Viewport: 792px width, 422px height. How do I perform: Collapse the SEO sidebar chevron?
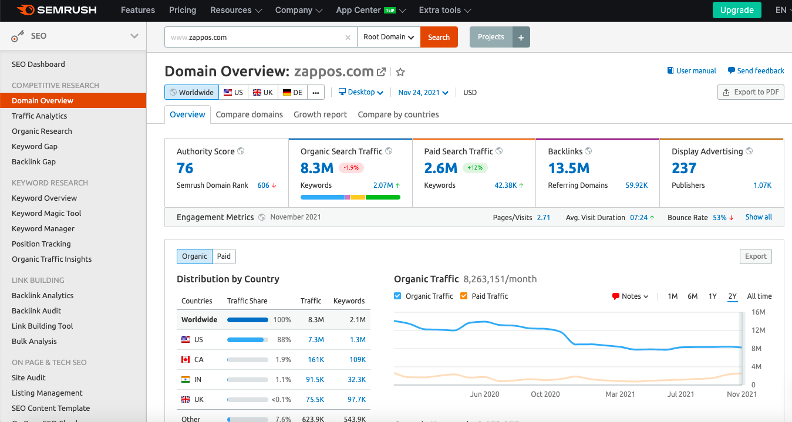pyautogui.click(x=134, y=36)
